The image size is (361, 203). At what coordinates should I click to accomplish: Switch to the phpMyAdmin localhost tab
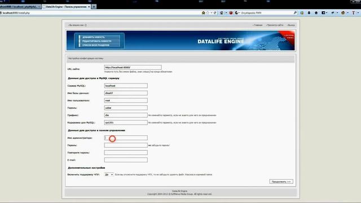[20, 7]
